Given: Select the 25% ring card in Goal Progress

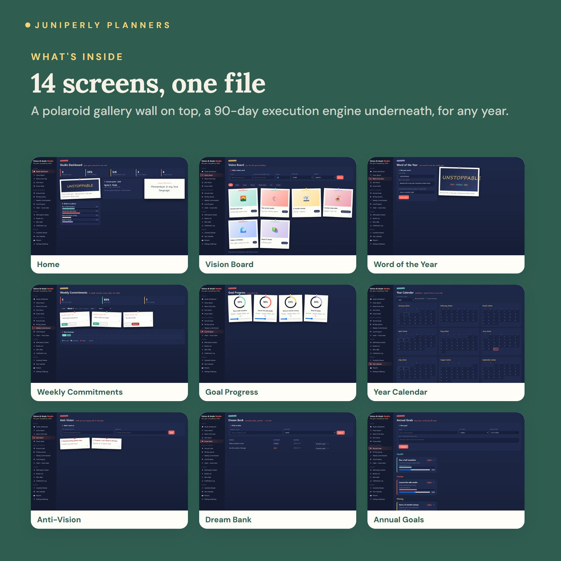Looking at the screenshot, I should [x=291, y=308].
